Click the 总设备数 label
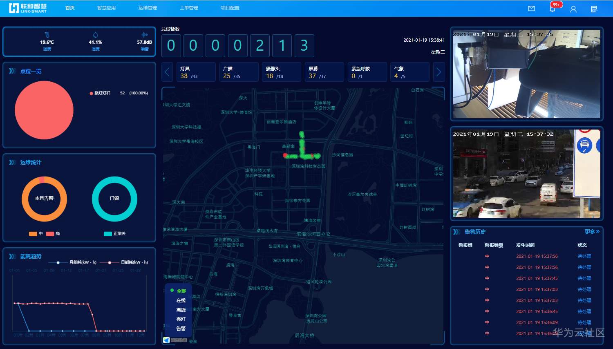The width and height of the screenshot is (613, 349). 170,29
